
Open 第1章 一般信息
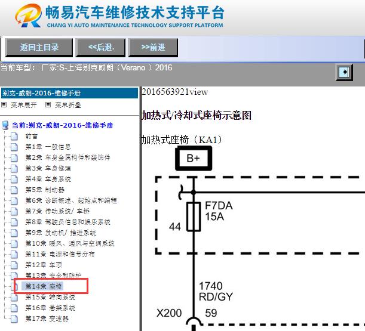(x=48, y=147)
